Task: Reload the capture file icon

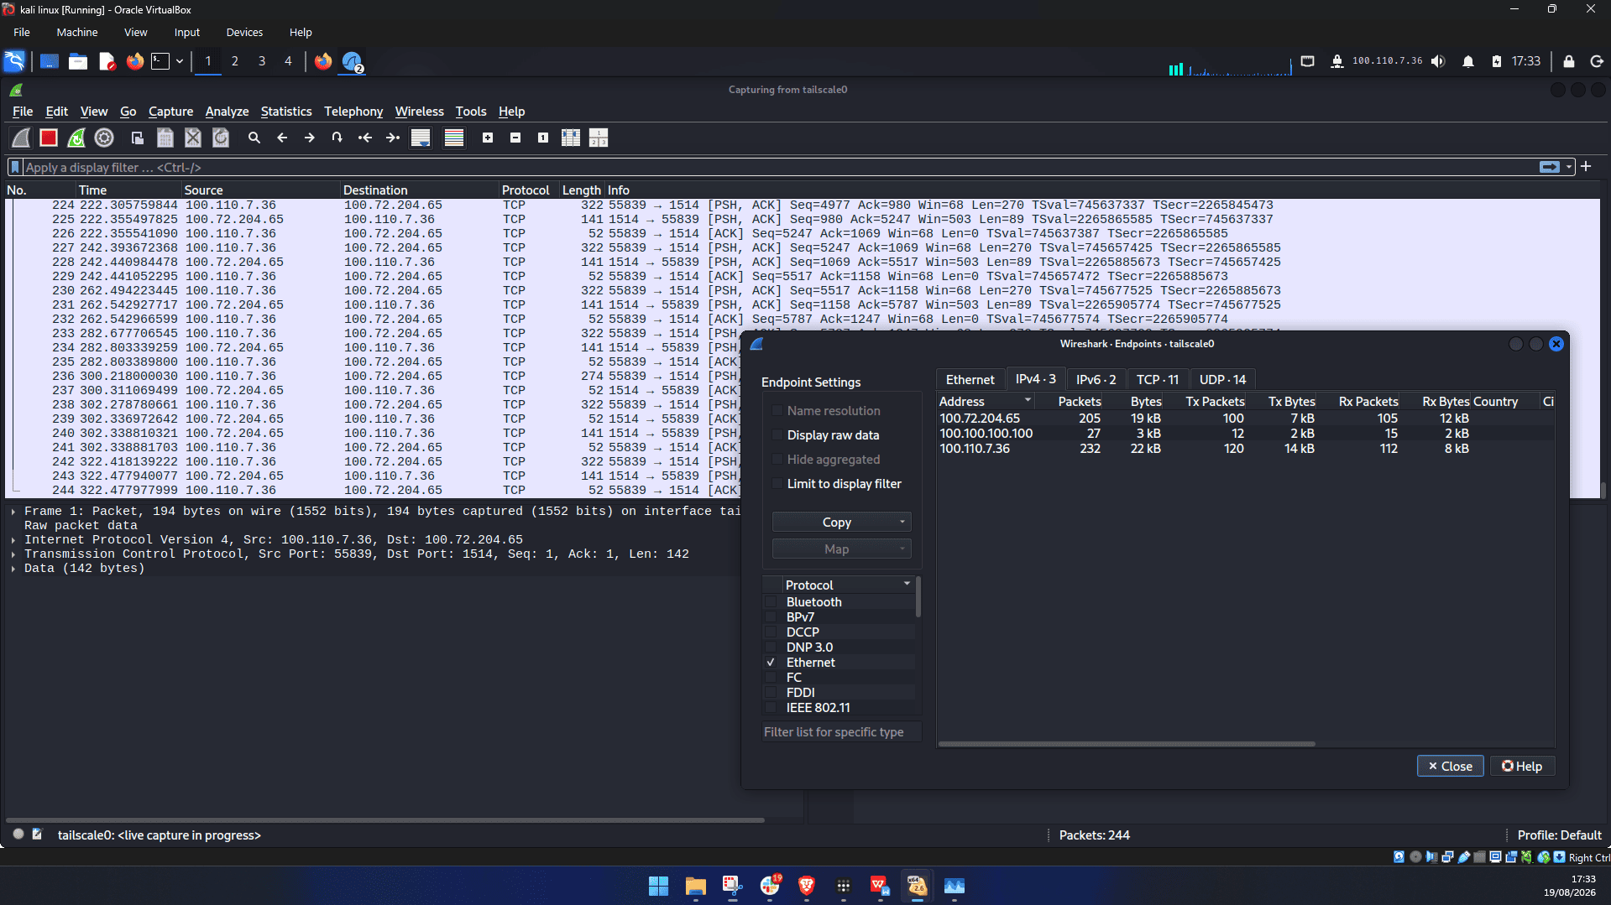Action: (221, 138)
